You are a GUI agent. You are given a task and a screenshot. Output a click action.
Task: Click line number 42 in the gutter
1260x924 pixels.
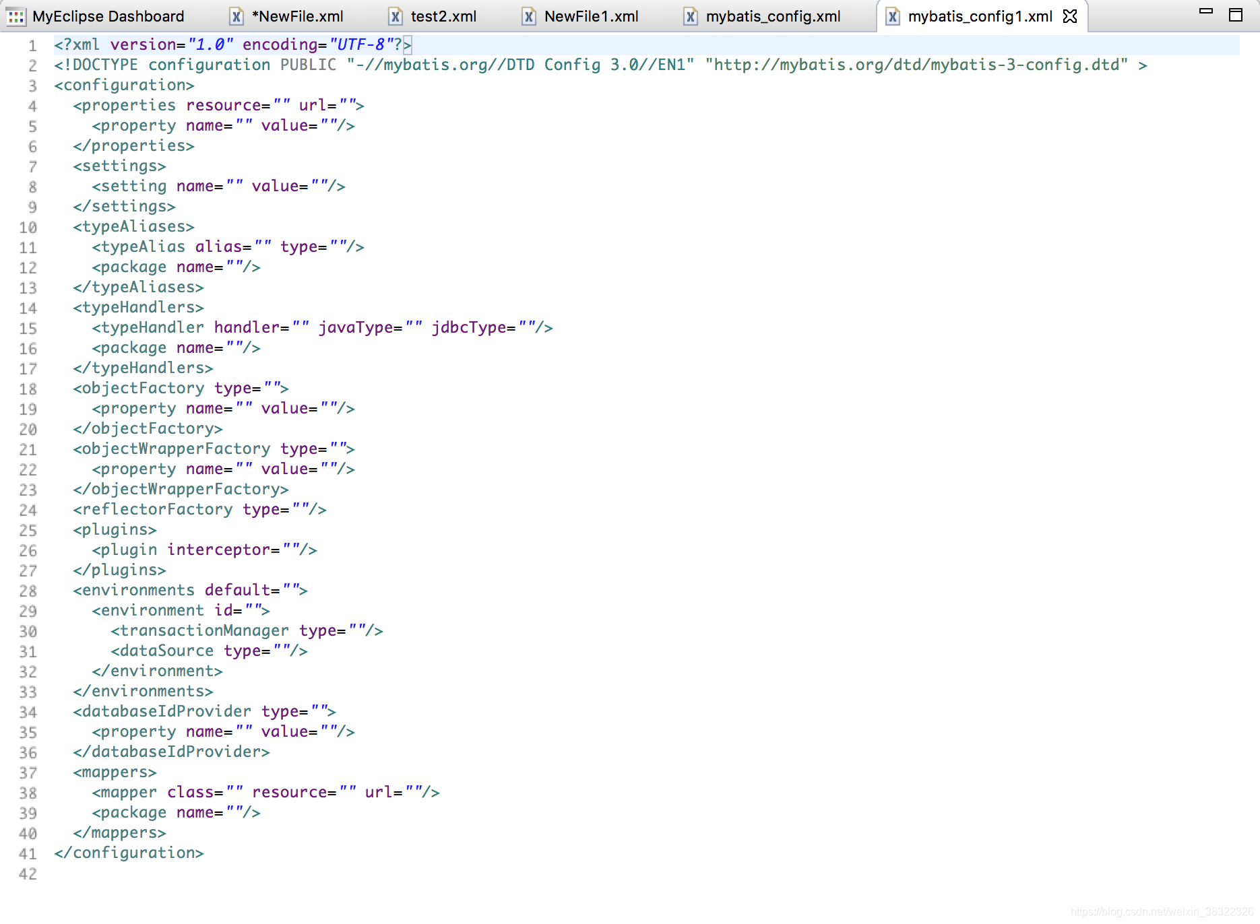pyautogui.click(x=28, y=874)
